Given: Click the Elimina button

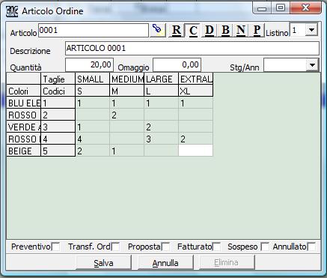Looking at the screenshot, I should [227, 262].
